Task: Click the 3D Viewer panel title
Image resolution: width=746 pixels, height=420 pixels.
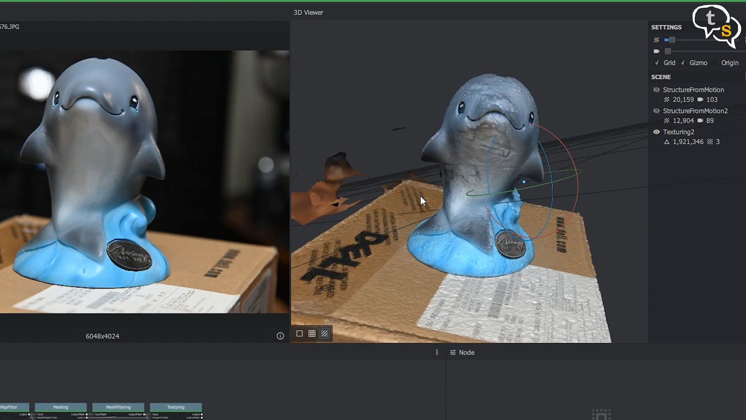Action: tap(308, 12)
